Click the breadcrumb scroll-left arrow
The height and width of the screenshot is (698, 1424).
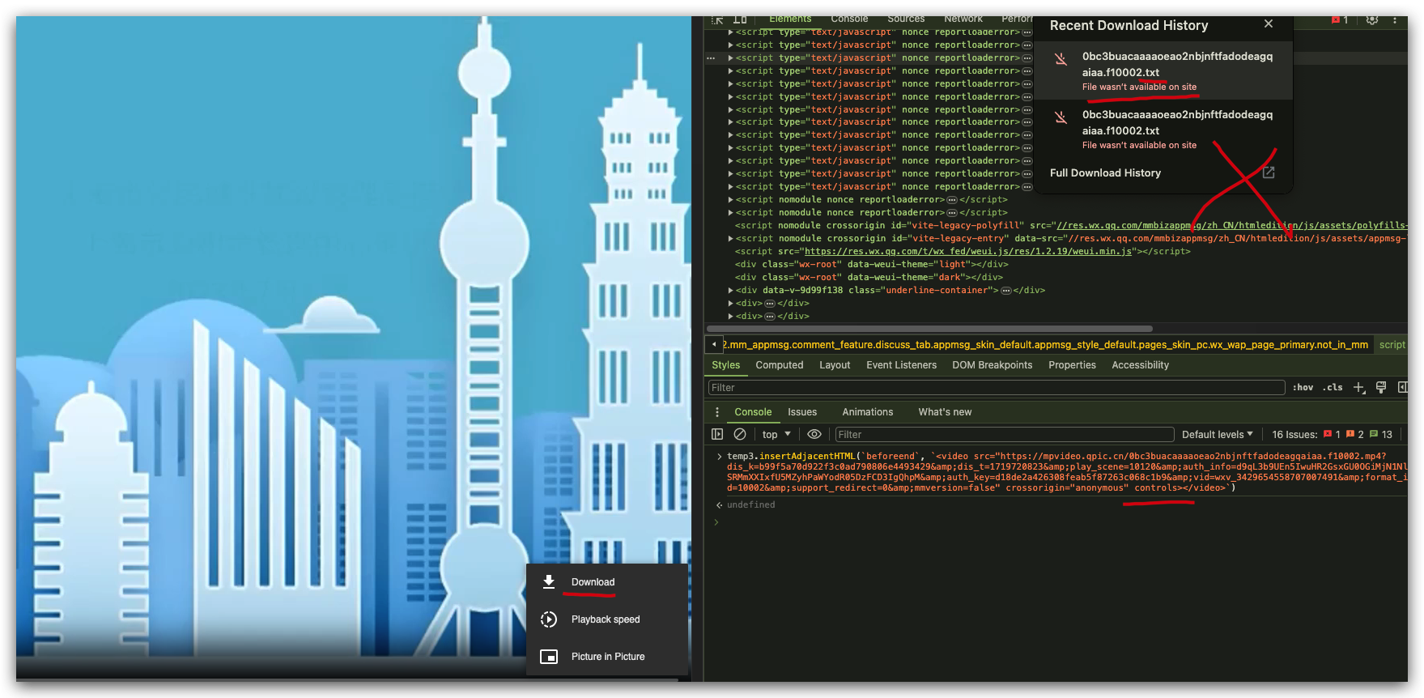(x=713, y=345)
